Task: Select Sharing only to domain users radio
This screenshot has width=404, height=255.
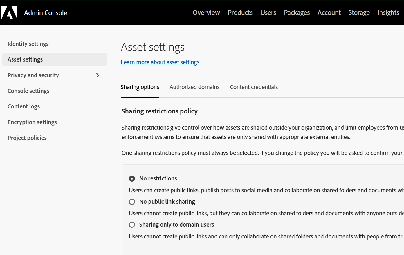Action: click(132, 225)
